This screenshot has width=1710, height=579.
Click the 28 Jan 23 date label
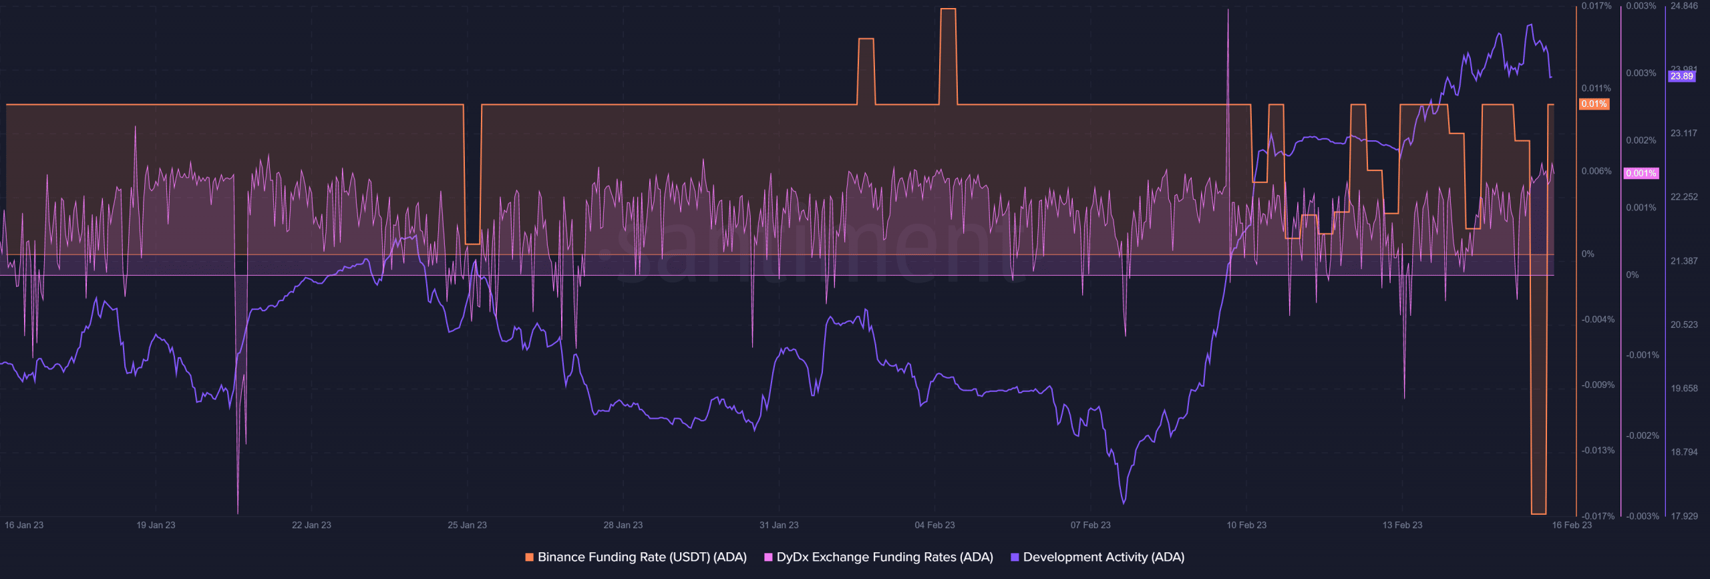pyautogui.click(x=623, y=526)
